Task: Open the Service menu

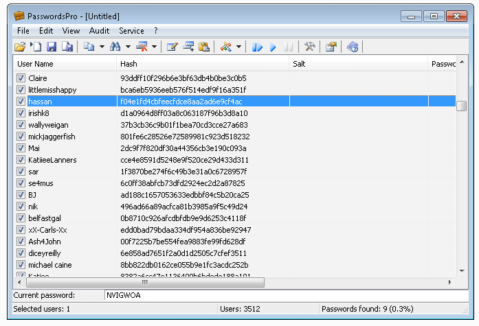Action: pyautogui.click(x=131, y=31)
